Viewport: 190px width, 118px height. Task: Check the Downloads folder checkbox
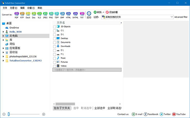tap(54, 46)
